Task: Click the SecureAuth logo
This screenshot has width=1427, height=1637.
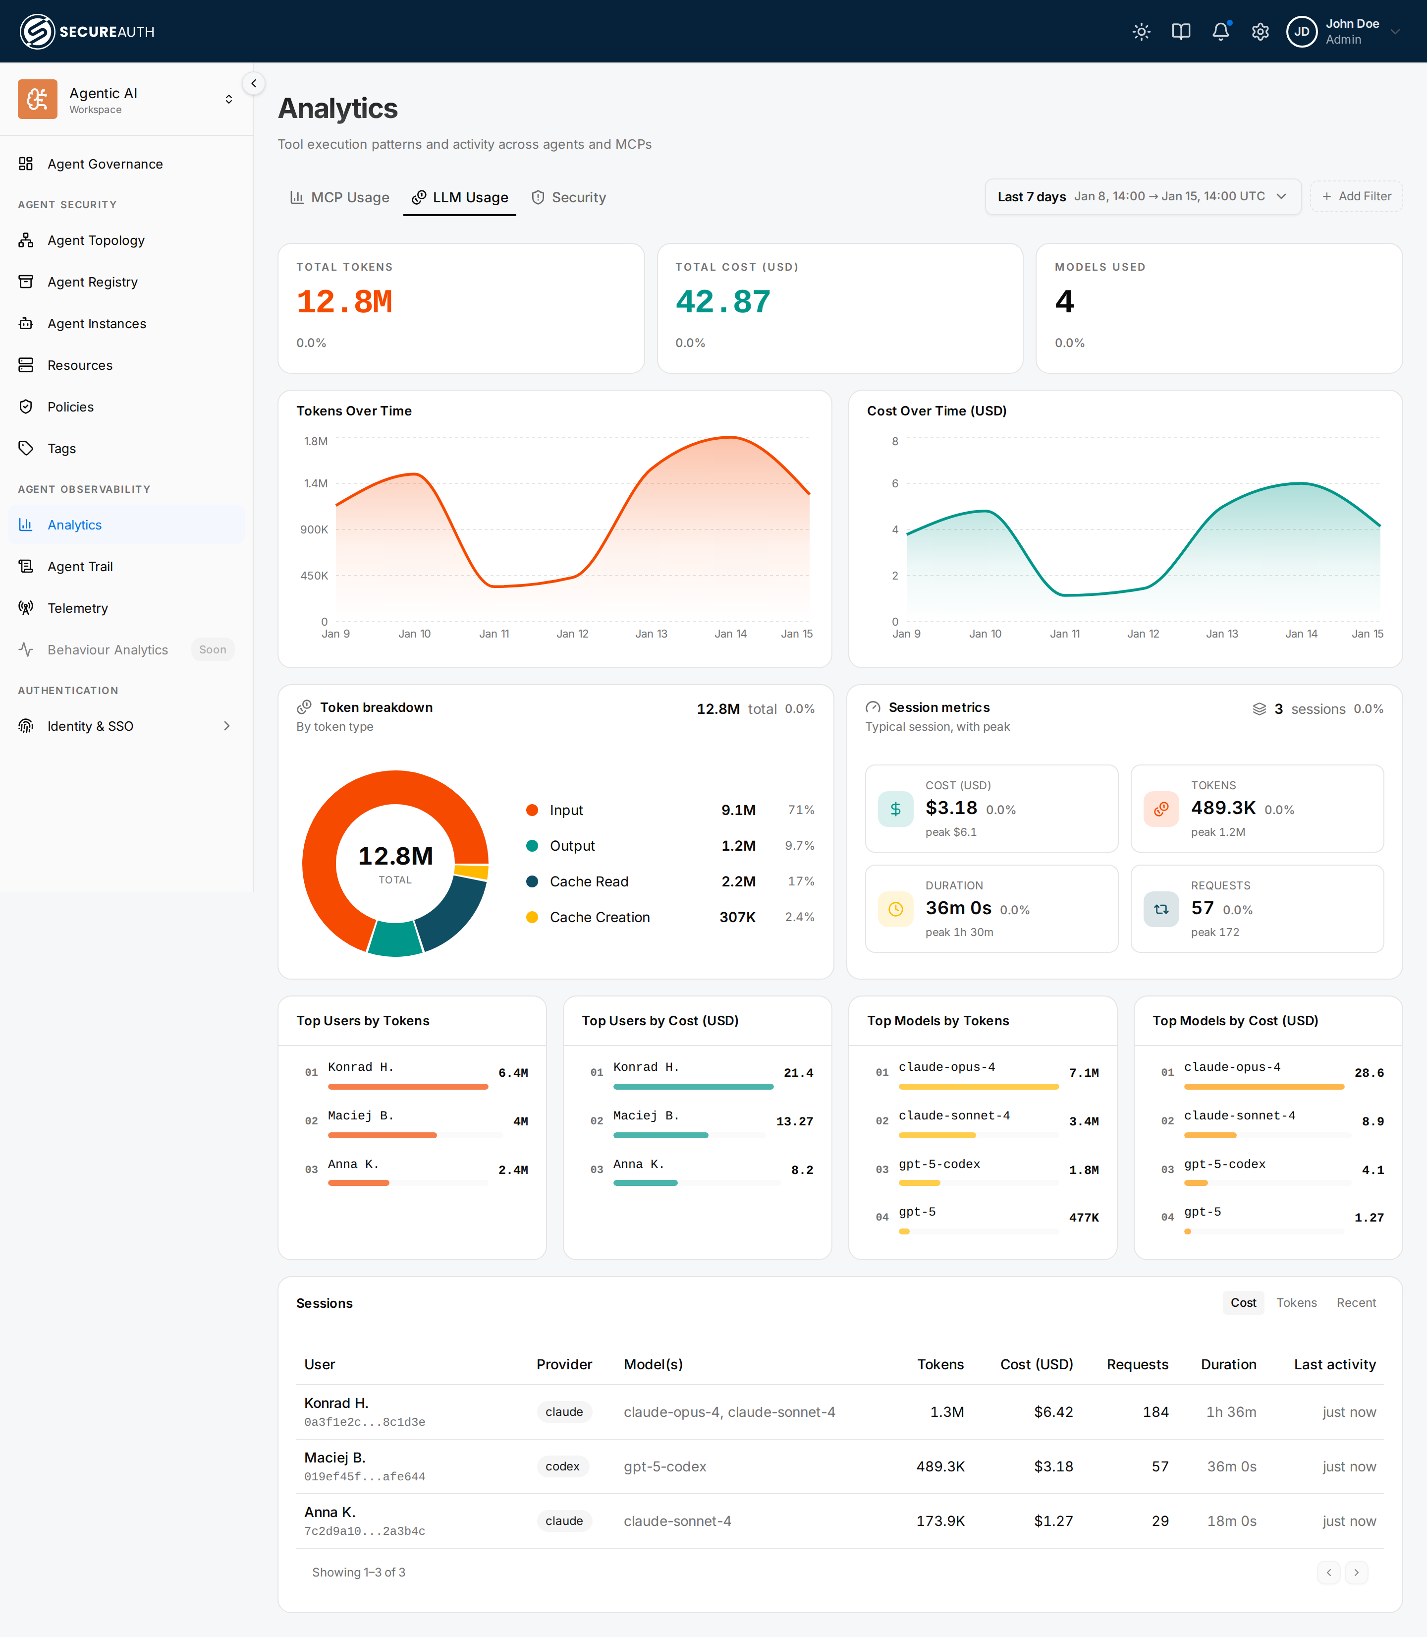Action: 87,32
